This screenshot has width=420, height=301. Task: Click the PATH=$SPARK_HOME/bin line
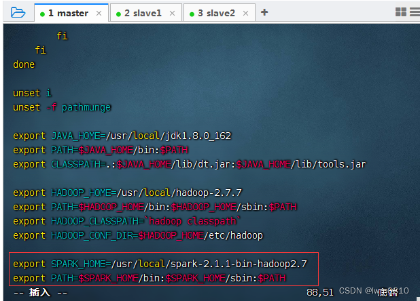(x=150, y=279)
